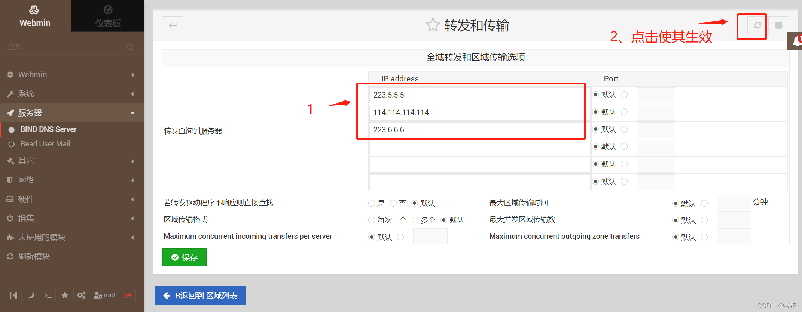
Task: Open theme configuration gears icon
Action: coord(81,295)
